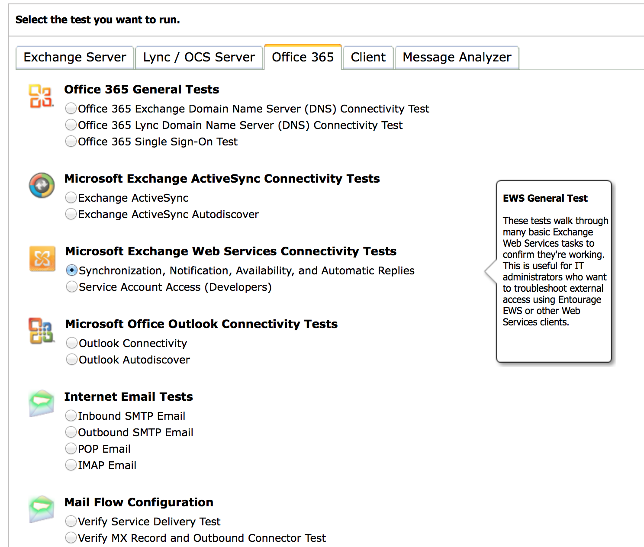
Task: Click the Office Outlook Connectivity Tests icon
Action: [41, 331]
